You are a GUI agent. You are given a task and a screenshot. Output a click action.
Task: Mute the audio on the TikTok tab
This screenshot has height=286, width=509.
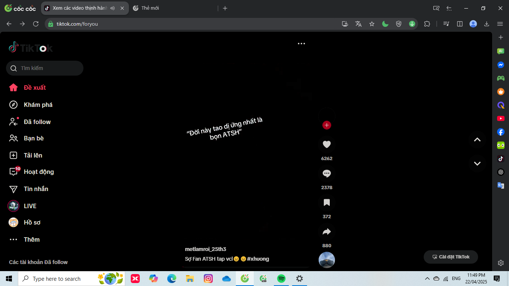[x=113, y=8]
